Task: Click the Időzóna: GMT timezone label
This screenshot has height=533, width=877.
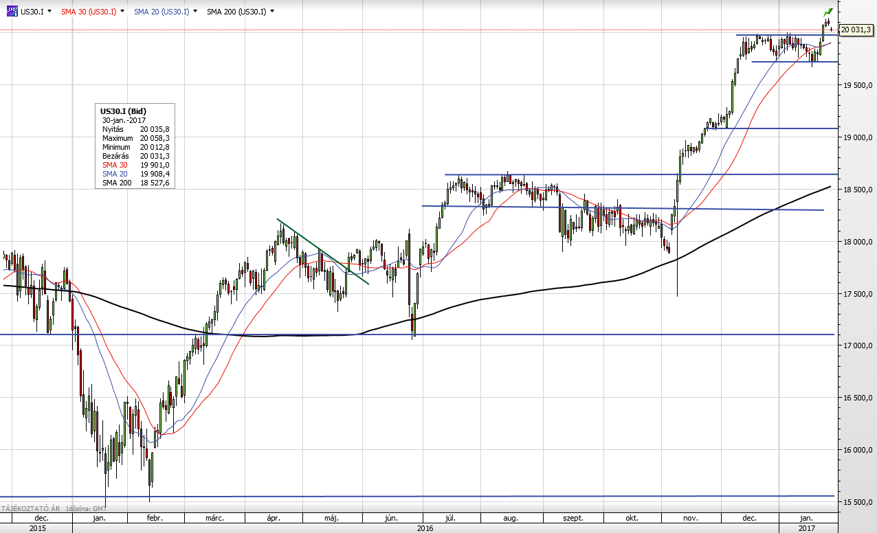Action: pos(87,509)
